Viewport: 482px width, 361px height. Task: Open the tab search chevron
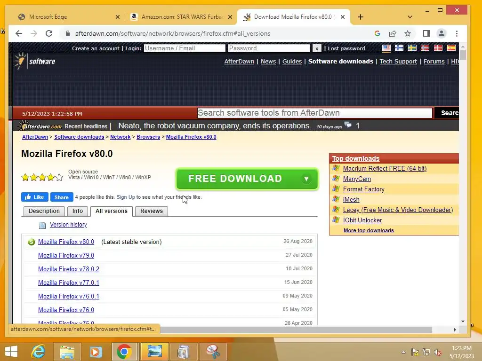tap(410, 17)
